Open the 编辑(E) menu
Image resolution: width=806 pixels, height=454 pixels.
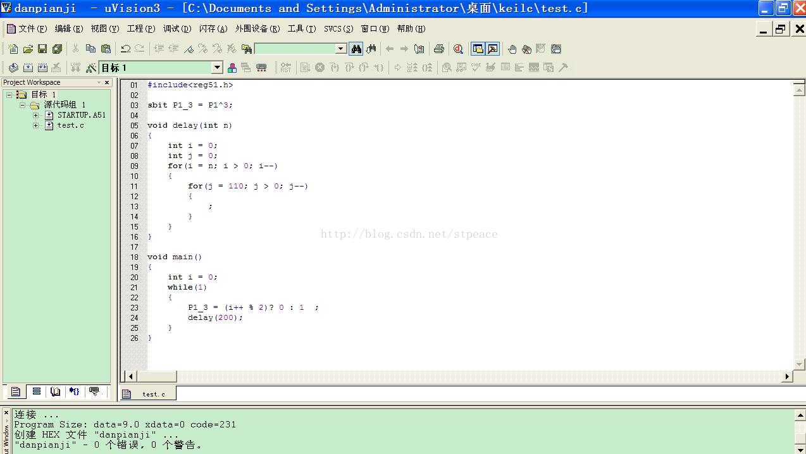click(69, 28)
